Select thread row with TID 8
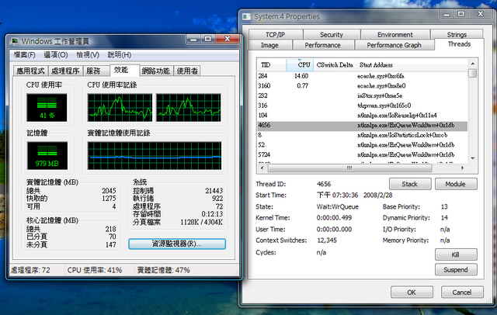Image resolution: width=497 pixels, height=315 pixels. 363,135
